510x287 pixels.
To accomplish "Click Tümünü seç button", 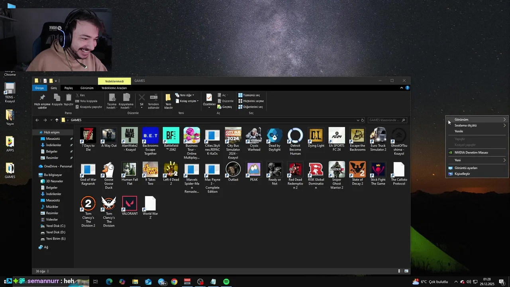I will click(249, 95).
